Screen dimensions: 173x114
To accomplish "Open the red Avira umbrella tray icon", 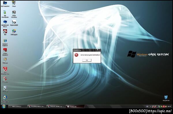I will [x=164, y=106].
